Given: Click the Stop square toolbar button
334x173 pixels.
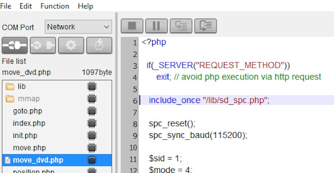Looking at the screenshot, I should (x=132, y=26).
